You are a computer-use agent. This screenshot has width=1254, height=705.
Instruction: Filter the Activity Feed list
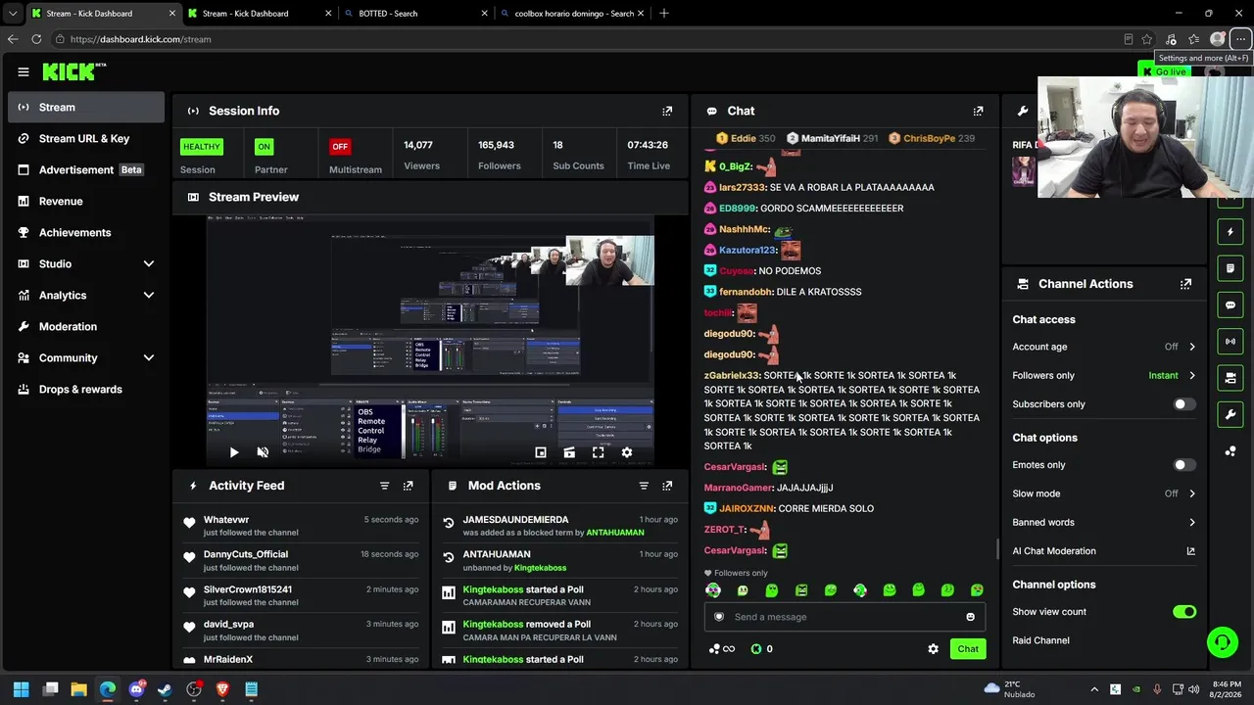coord(384,486)
